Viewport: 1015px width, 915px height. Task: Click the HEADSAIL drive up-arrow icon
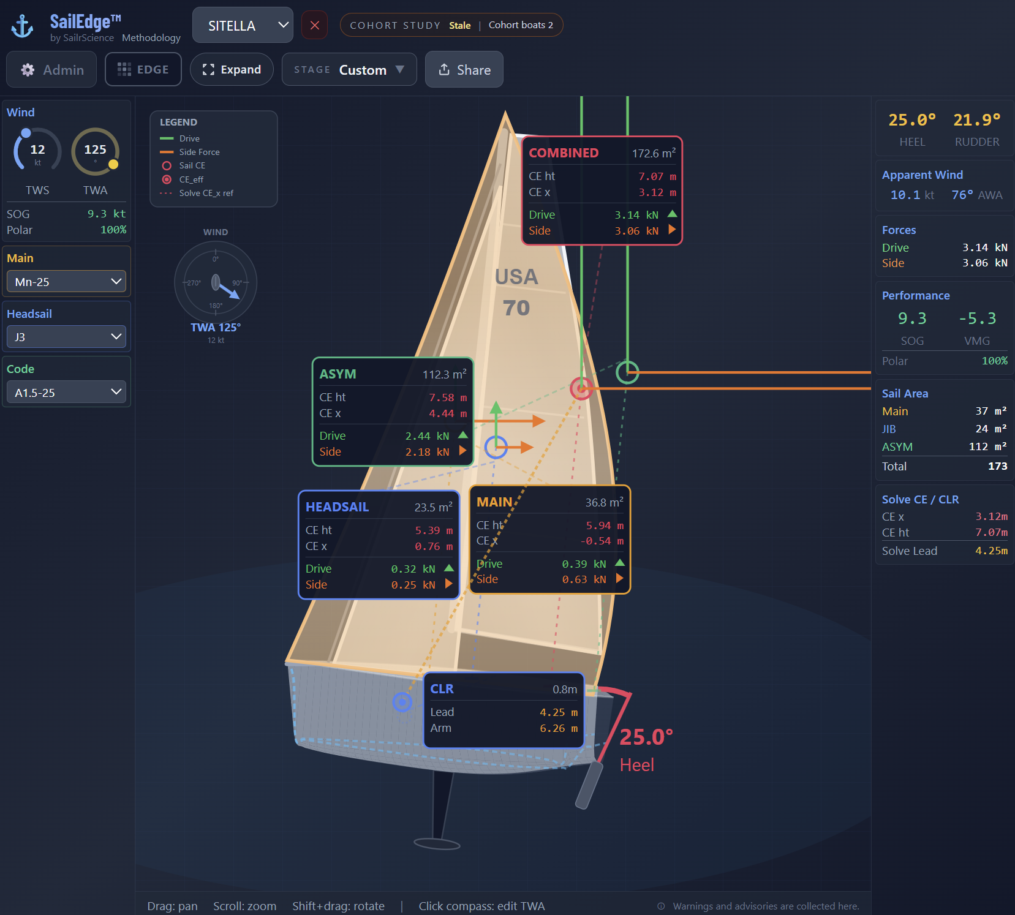(449, 568)
